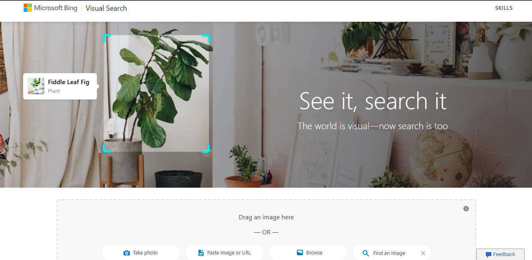Viewport: 532px width, 260px height.
Task: Click the picture icon on Browse
Action: (300, 252)
